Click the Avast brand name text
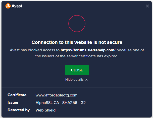This screenshot has height=118, width=153. (17, 6)
